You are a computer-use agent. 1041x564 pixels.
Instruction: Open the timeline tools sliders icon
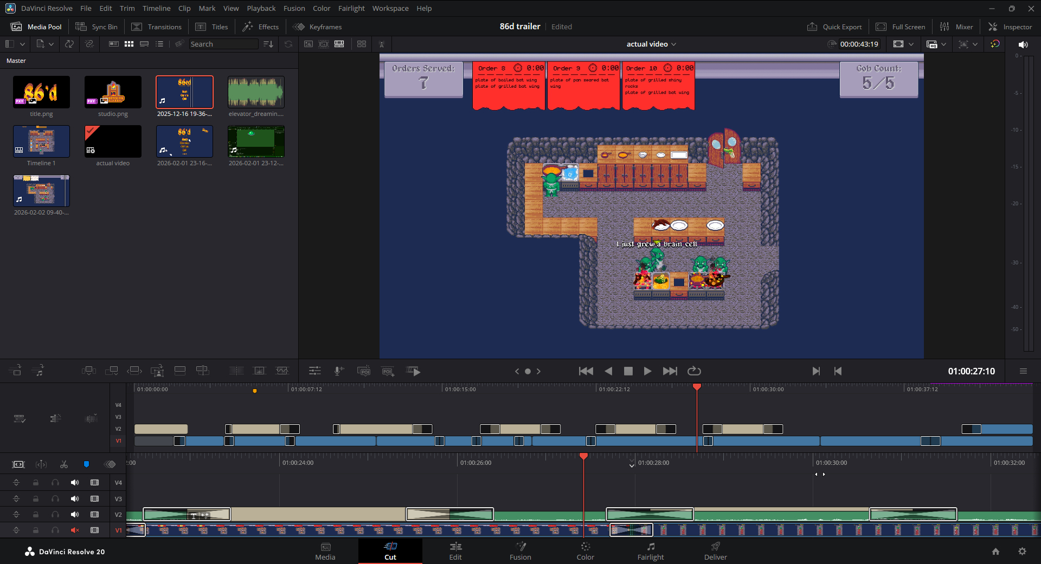click(x=314, y=371)
